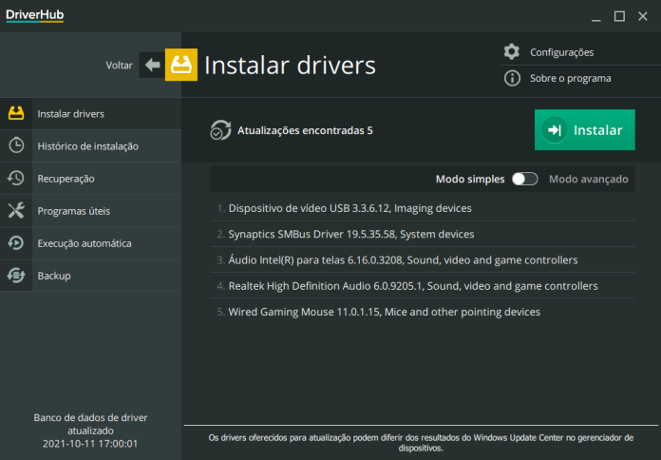The width and height of the screenshot is (661, 460).
Task: Select Modo avançado label
Action: tap(589, 179)
